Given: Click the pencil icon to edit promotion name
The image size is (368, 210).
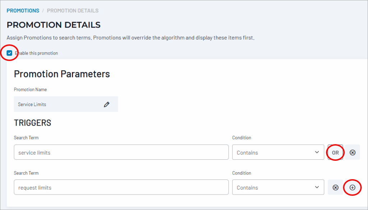Looking at the screenshot, I should pyautogui.click(x=106, y=104).
